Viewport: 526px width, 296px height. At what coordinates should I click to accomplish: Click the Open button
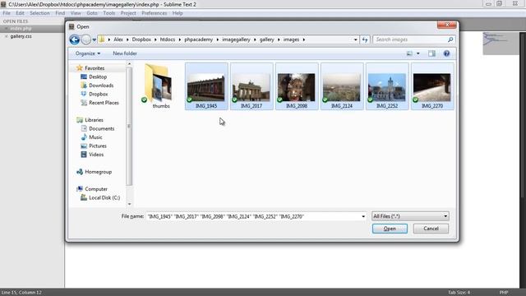(x=390, y=229)
